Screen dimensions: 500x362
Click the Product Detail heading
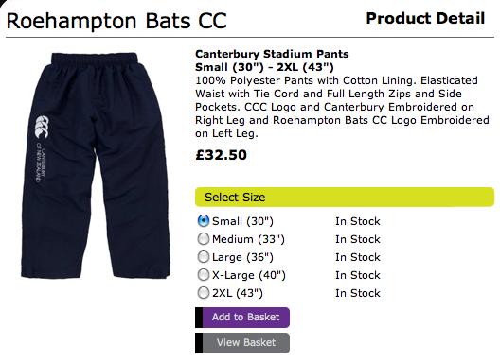pos(425,18)
